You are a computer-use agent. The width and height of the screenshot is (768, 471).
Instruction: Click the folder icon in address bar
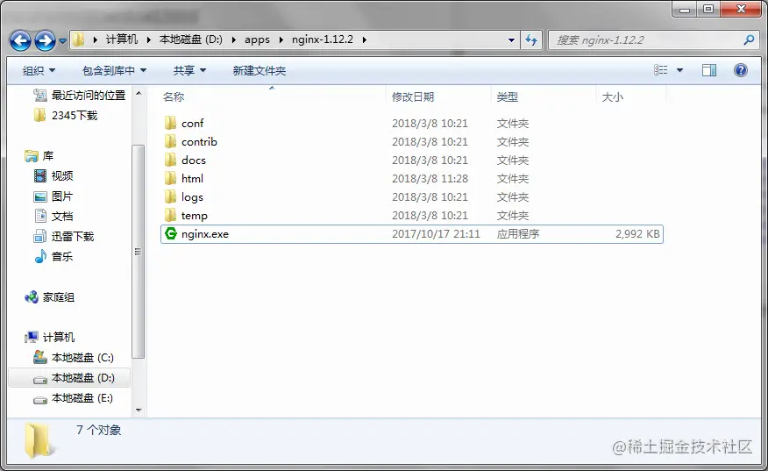point(78,39)
